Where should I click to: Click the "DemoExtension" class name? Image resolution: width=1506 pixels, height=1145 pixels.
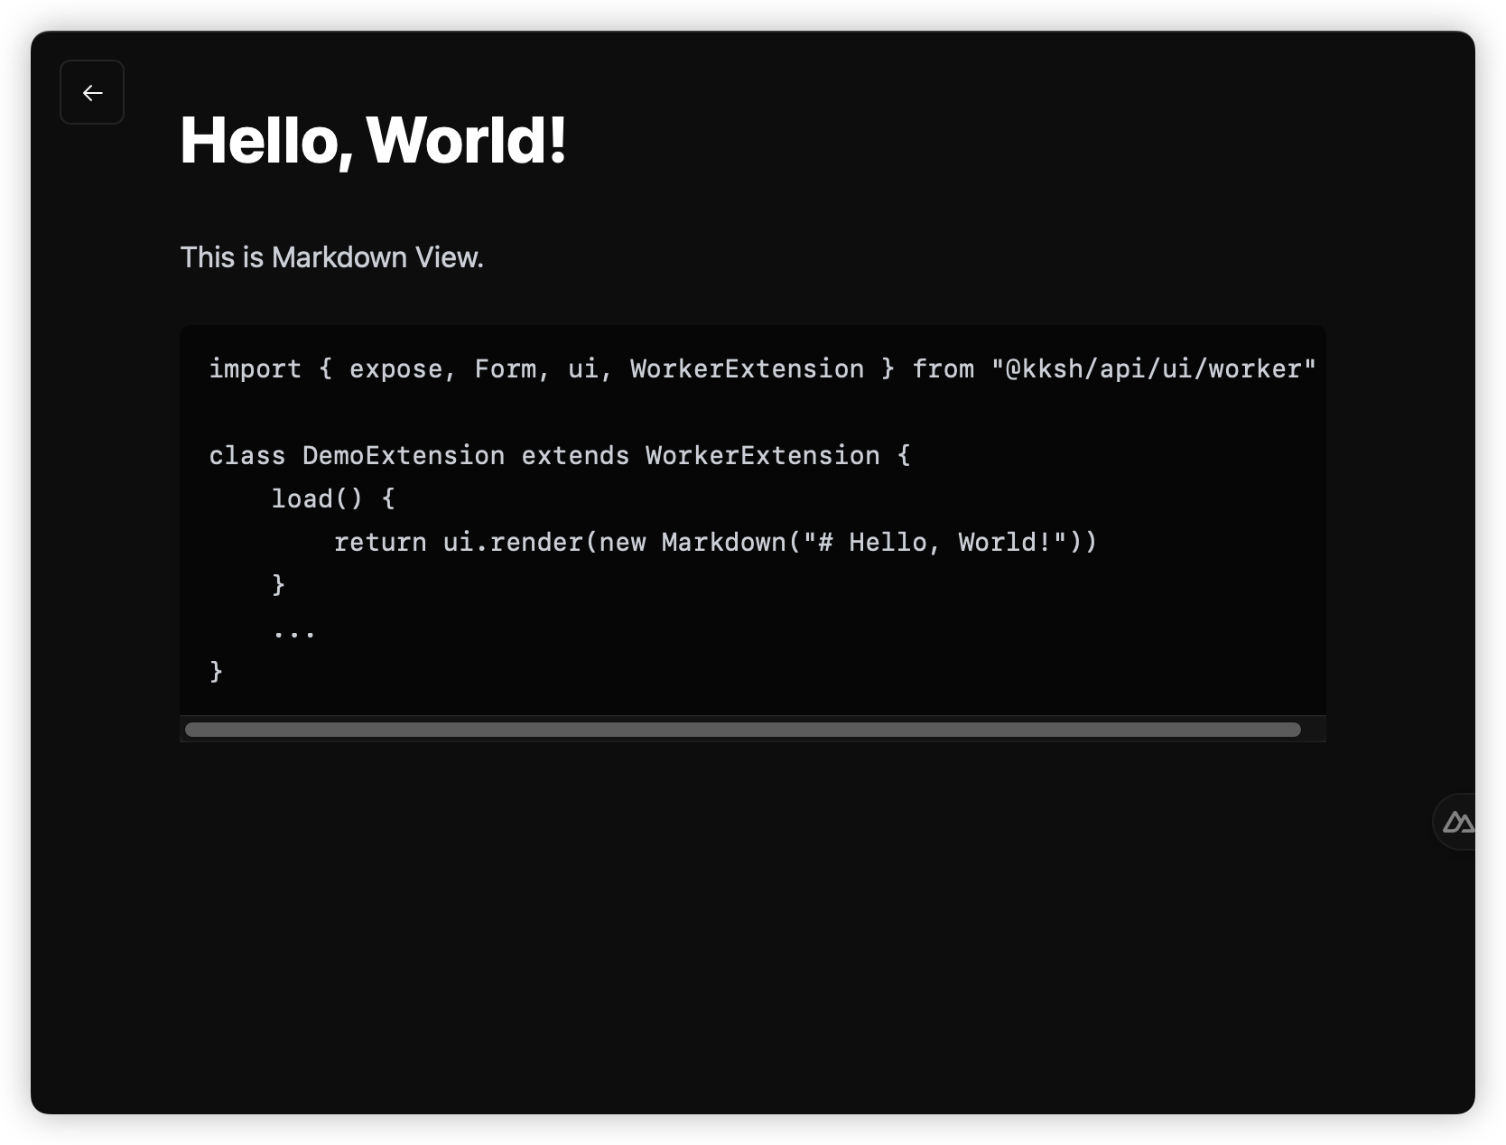pos(404,456)
